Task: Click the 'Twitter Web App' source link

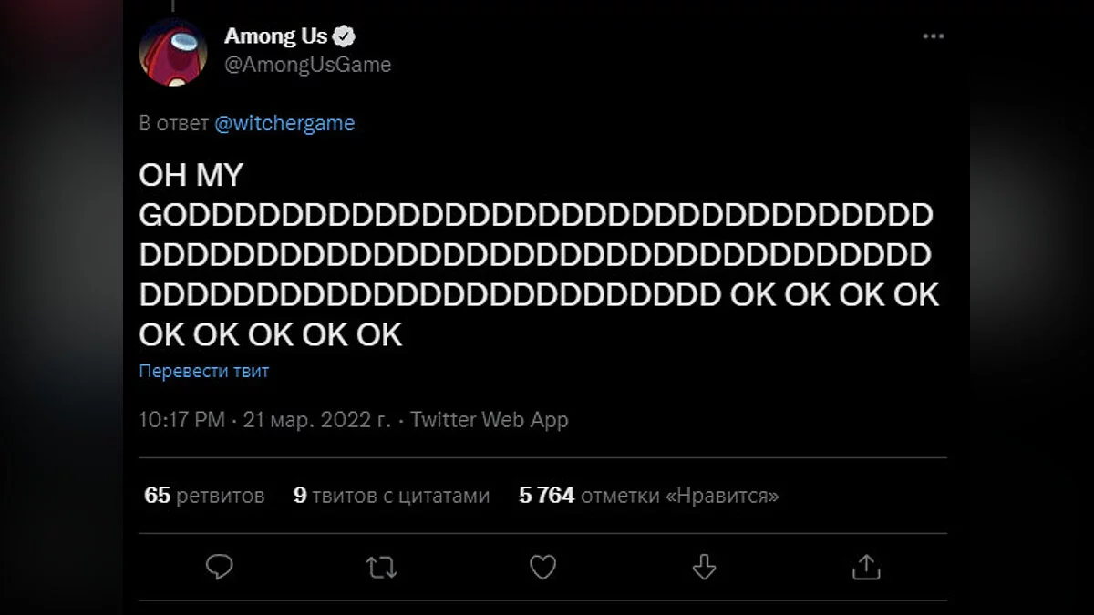Action: 490,420
